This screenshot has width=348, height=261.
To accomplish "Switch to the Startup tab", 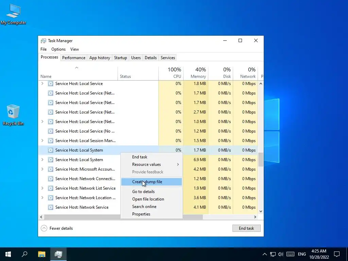I will (x=121, y=58).
